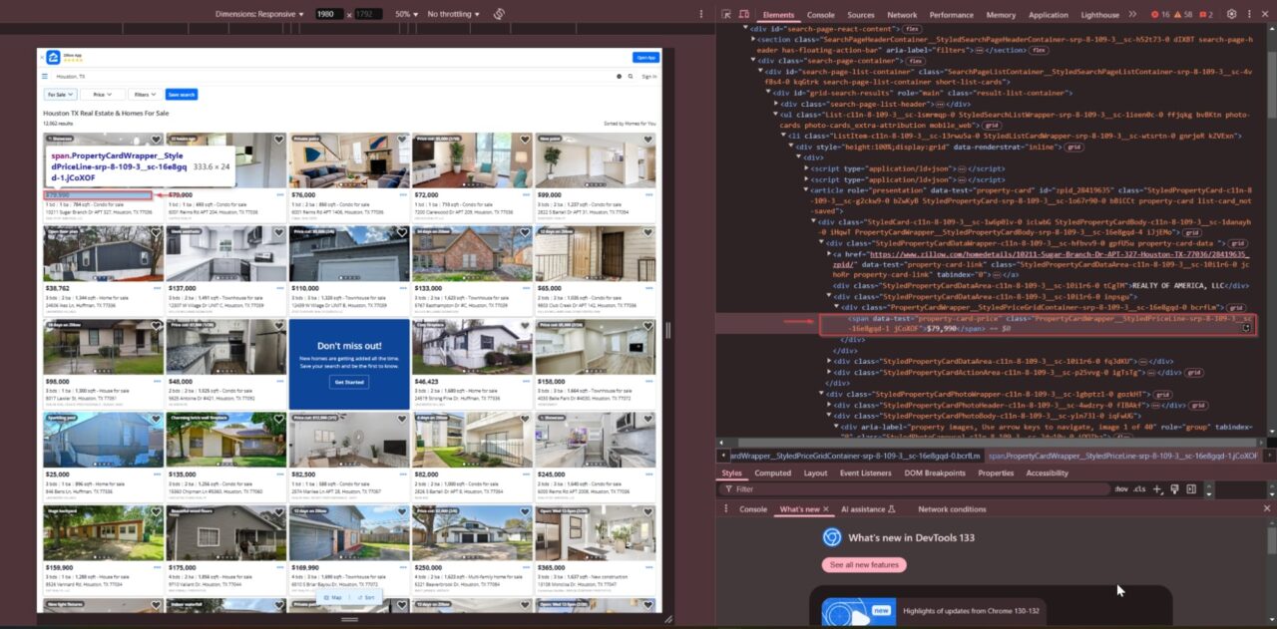Open DevTools settings gear
The height and width of the screenshot is (629, 1277).
pos(1232,14)
